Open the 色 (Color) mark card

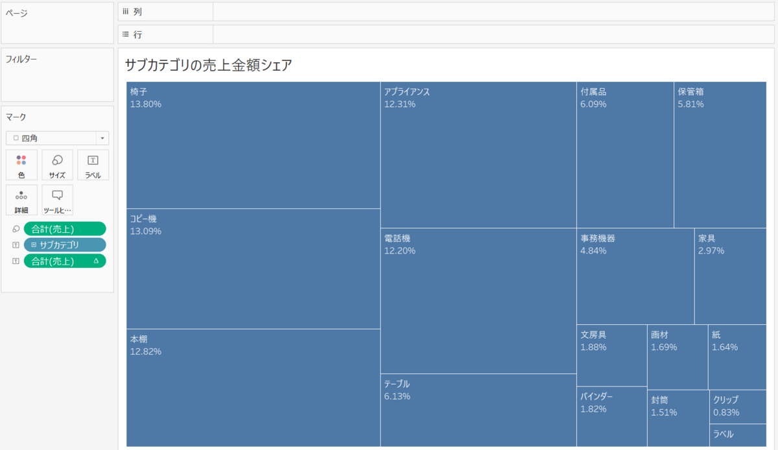21,165
